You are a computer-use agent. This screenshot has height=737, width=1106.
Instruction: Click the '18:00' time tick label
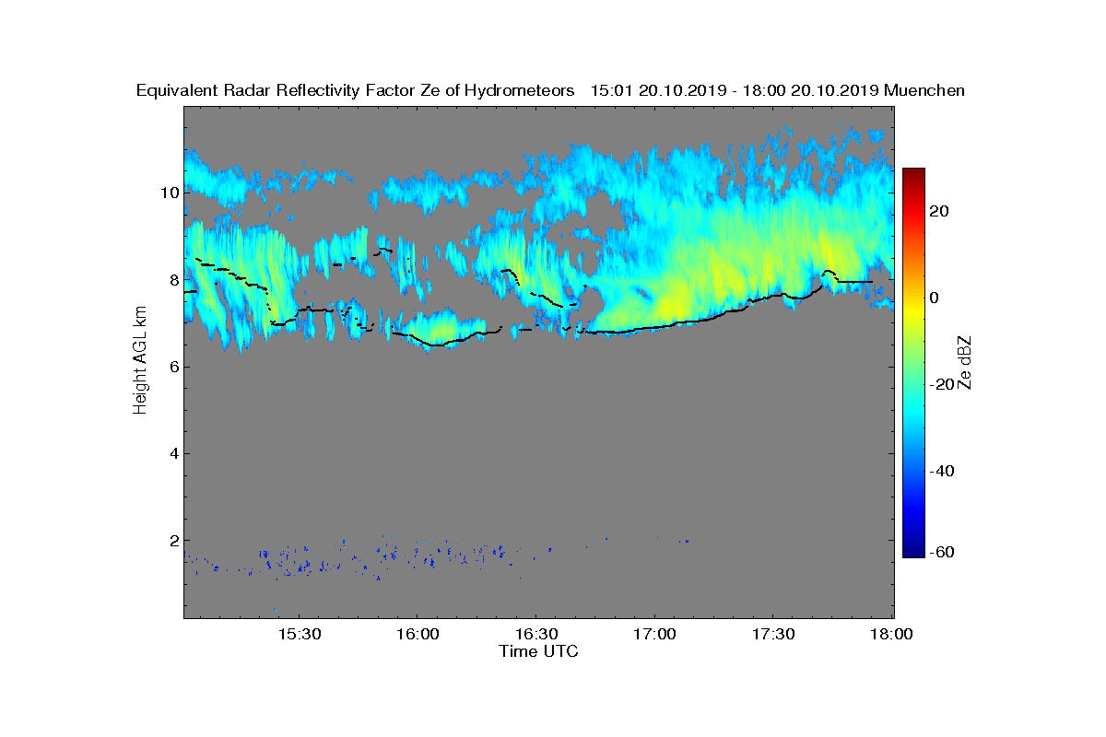tap(892, 634)
